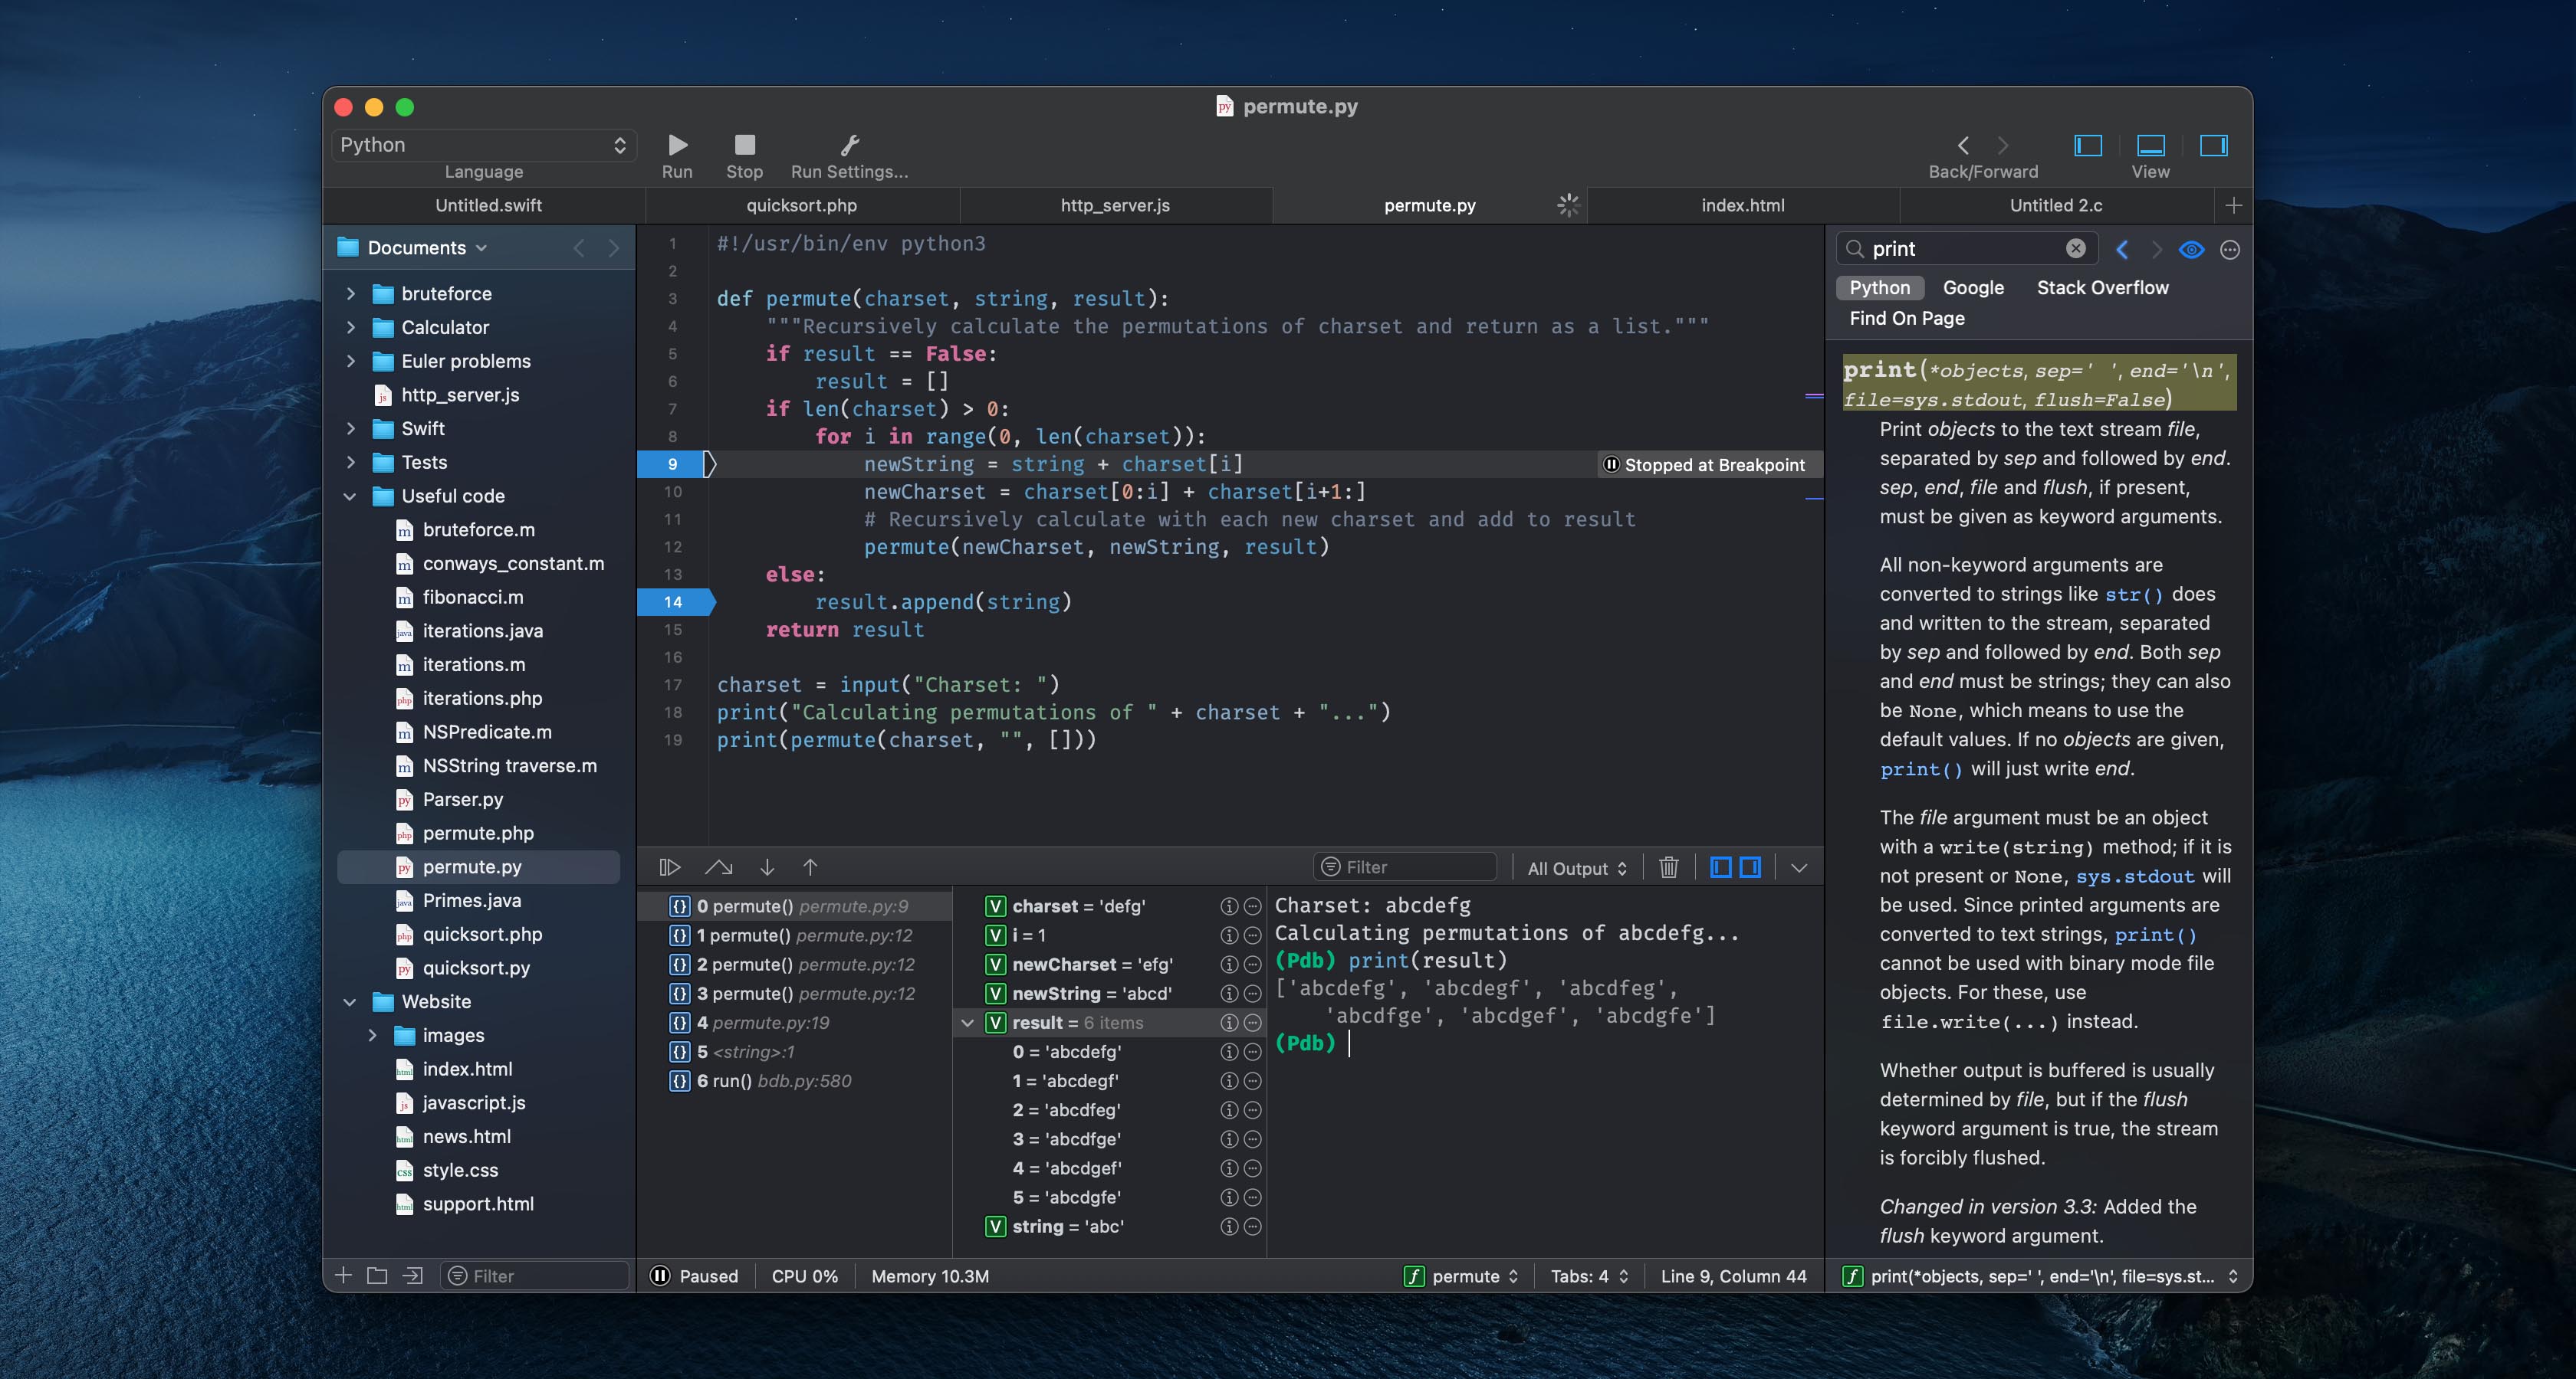Click the Run button to execute script
The width and height of the screenshot is (2576, 1379).
[x=676, y=145]
